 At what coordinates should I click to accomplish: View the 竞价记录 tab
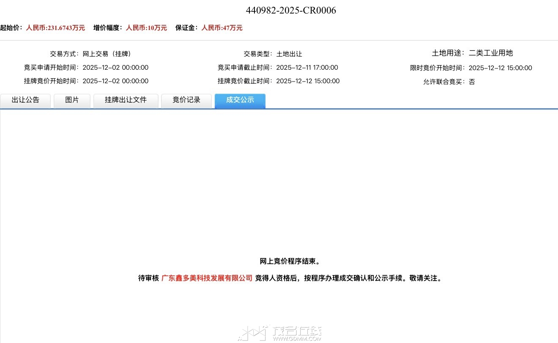(x=186, y=100)
